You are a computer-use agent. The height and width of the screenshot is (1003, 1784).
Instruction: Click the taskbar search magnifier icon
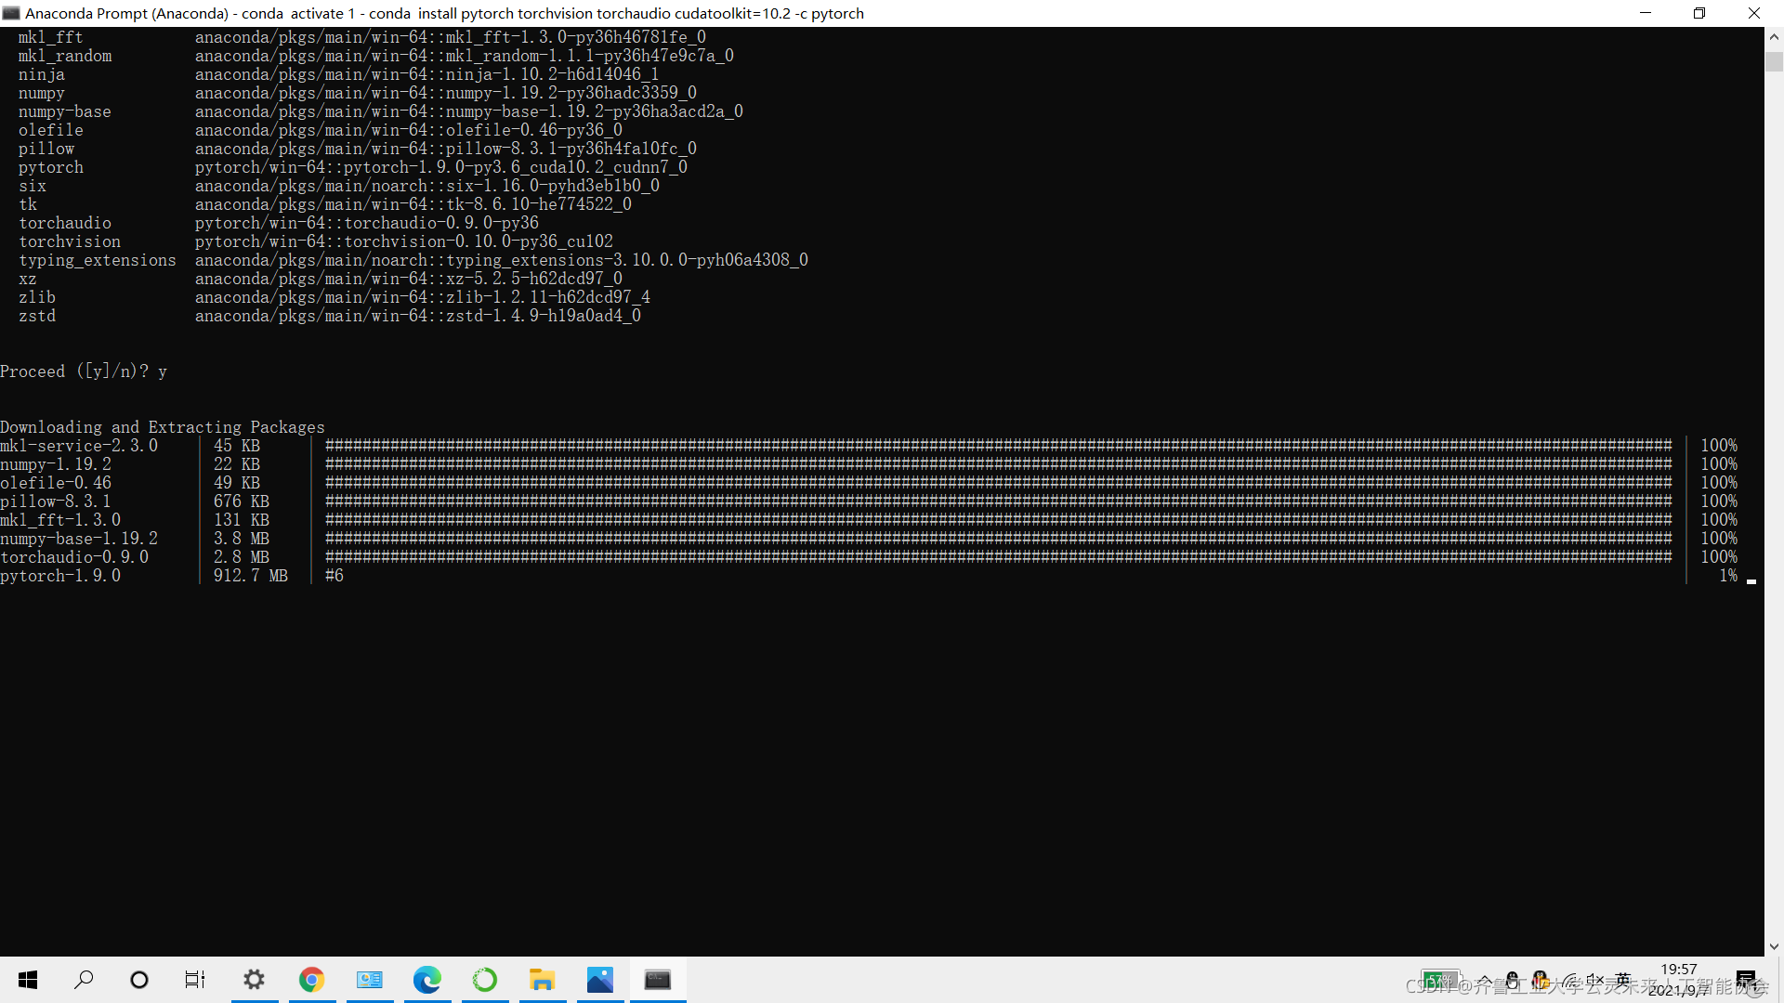(84, 980)
